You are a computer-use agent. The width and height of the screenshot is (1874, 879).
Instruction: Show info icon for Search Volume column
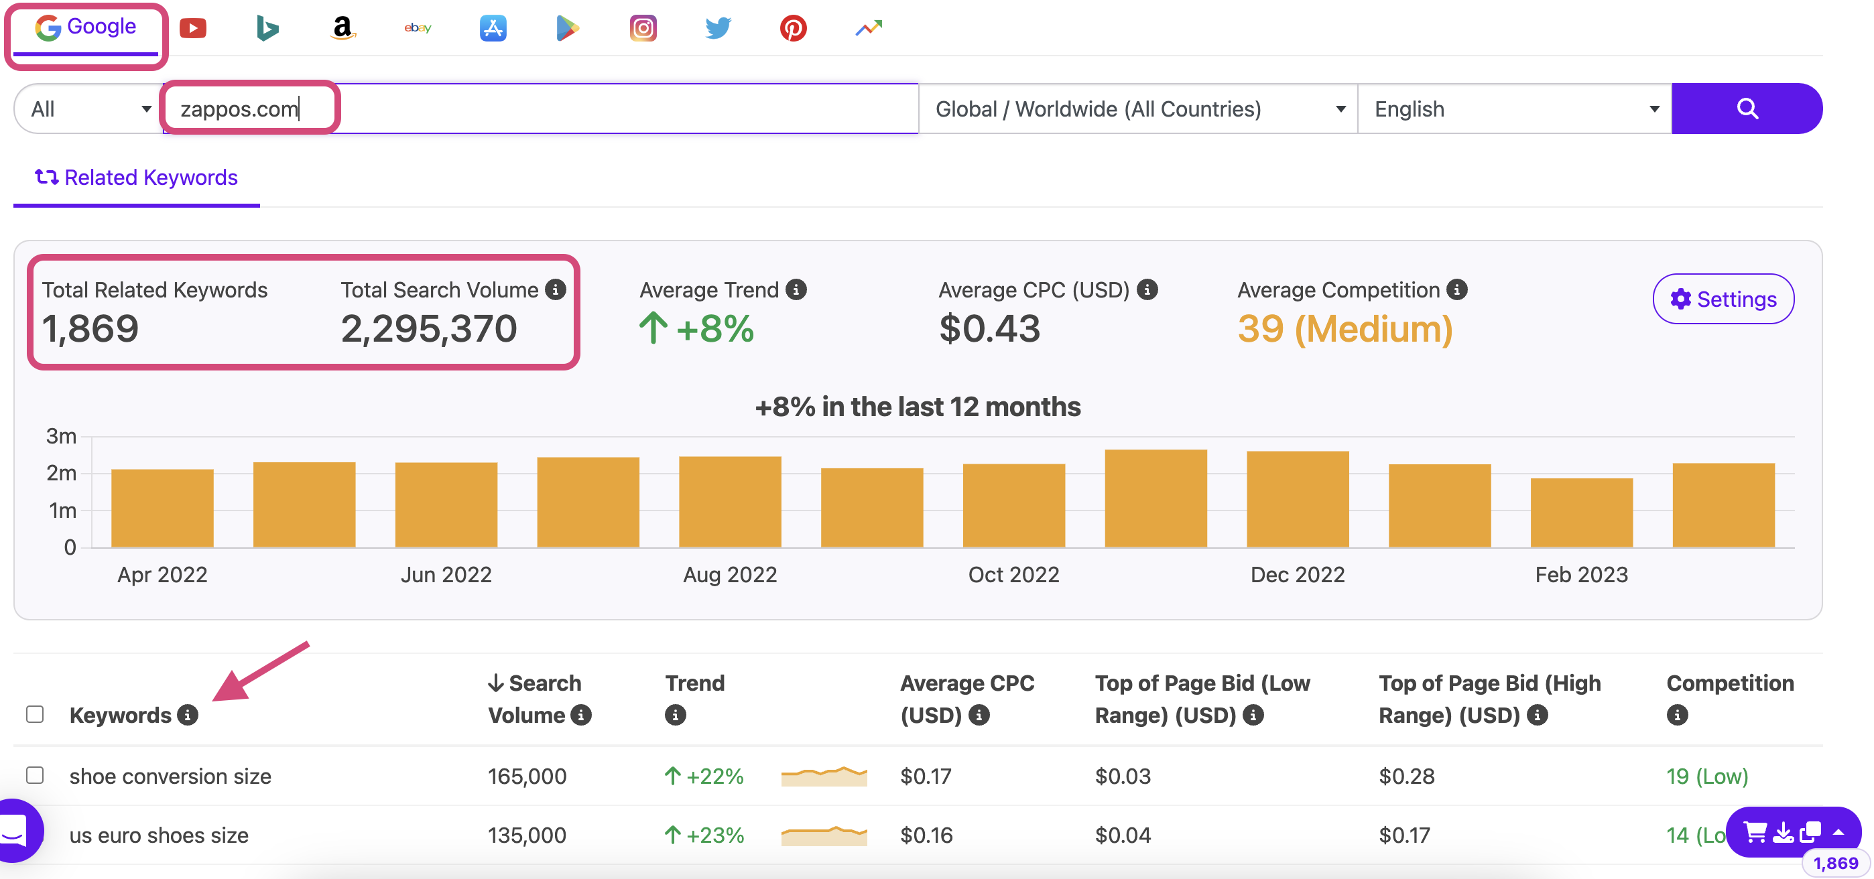coord(581,716)
